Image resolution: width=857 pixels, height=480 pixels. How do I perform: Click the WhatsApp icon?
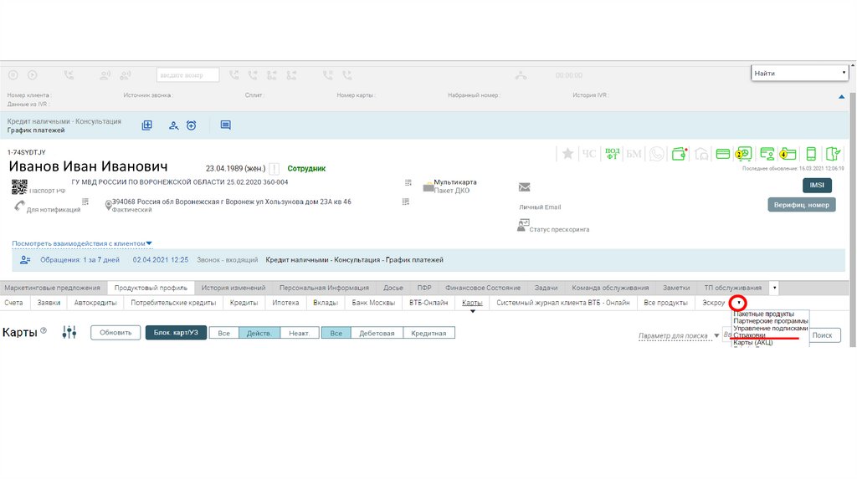(656, 154)
